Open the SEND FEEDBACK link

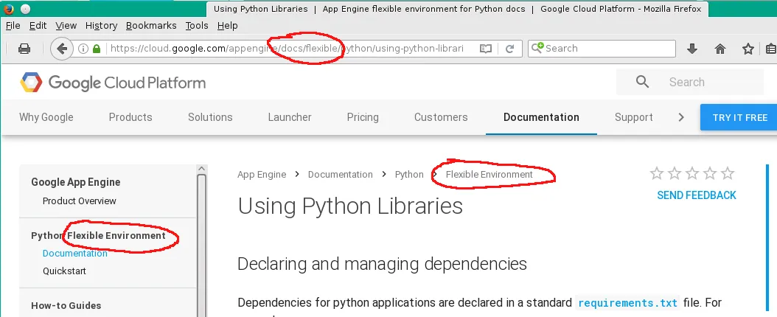pyautogui.click(x=696, y=195)
